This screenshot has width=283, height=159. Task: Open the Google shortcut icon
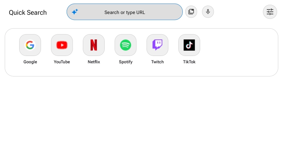point(30,45)
